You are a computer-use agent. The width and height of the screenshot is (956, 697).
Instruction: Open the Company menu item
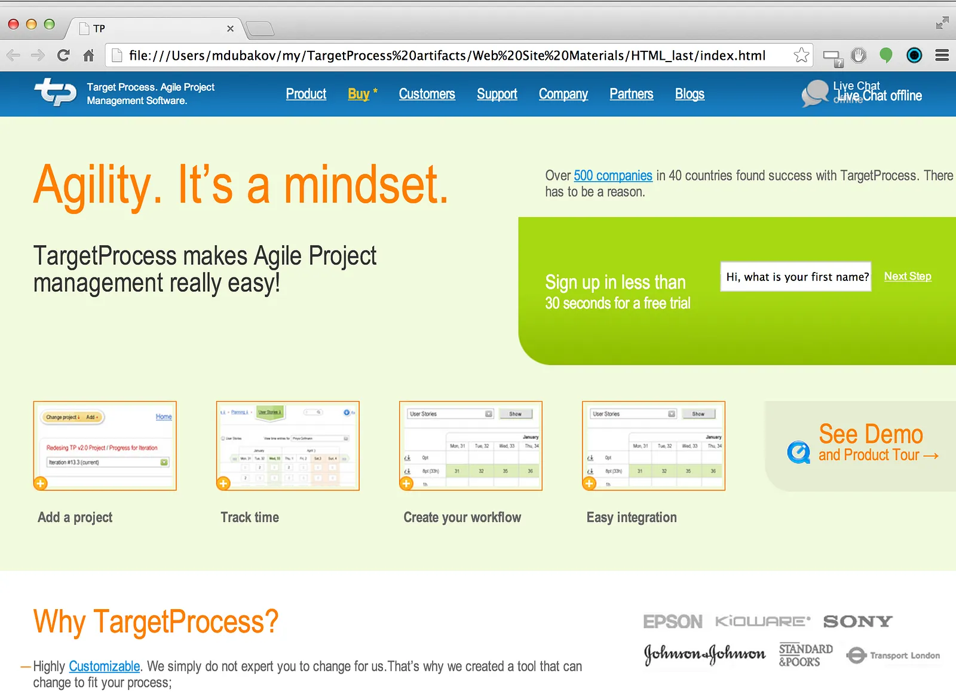point(563,94)
